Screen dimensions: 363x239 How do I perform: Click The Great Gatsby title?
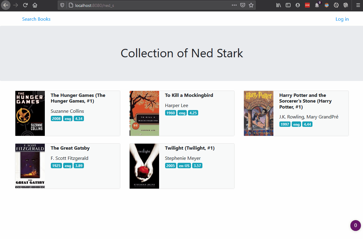[x=70, y=148]
